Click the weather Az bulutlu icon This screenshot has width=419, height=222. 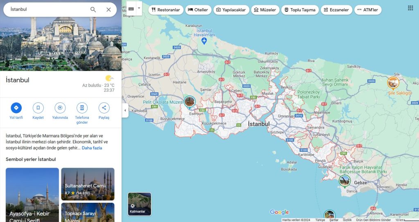tap(109, 78)
